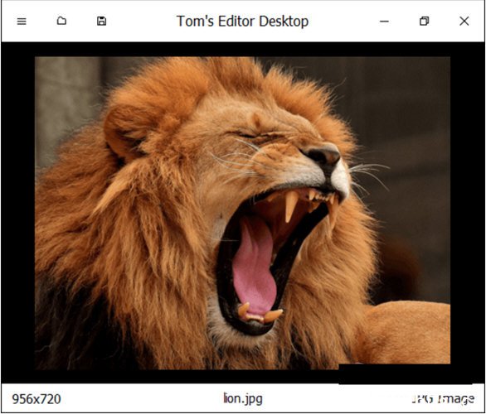Screen dimensions: 486x414
Task: Click the Tom's Editor Desktop title
Action: point(242,22)
